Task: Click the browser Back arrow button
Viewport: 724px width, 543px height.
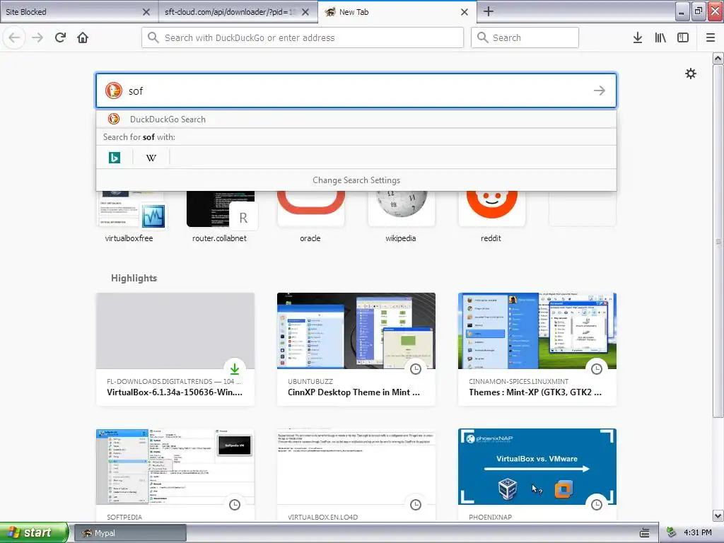Action: (x=14, y=37)
